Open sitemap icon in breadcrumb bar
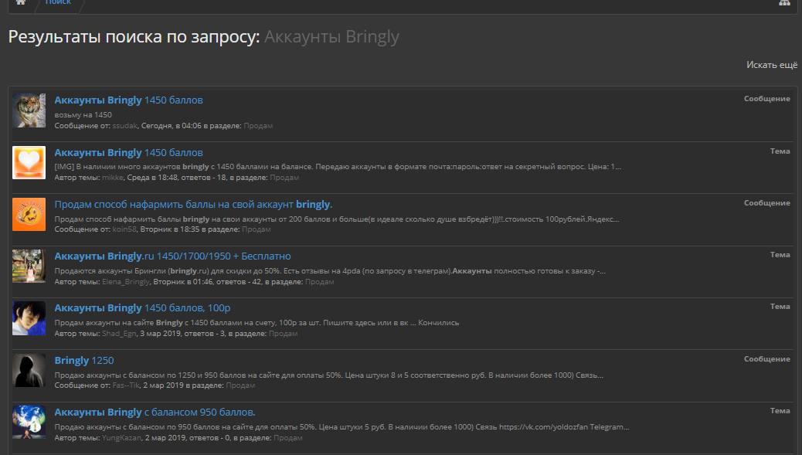 point(784,2)
